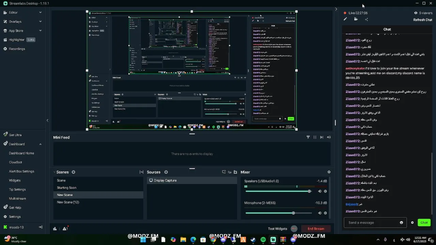Mute the Speakers (USBAudio1.0) audio
The image size is (436, 245).
320,191
